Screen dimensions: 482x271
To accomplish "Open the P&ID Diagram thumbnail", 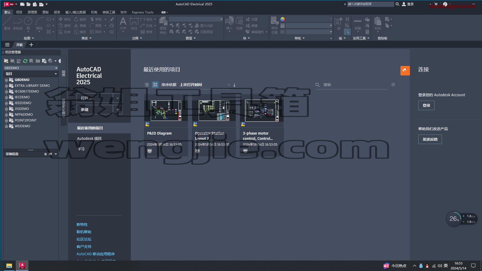I will pos(166,111).
